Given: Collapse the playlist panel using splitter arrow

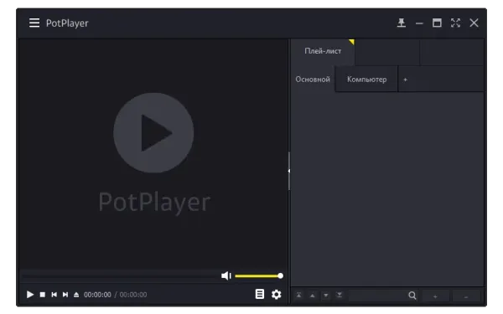Looking at the screenshot, I should coord(288,171).
